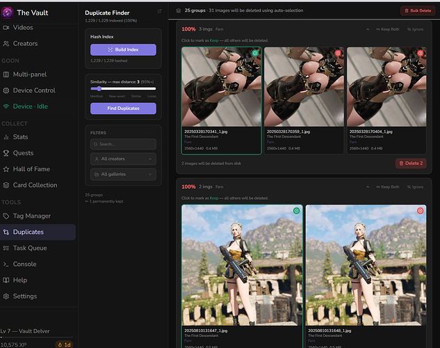Toggle delete mark on 20250328170404_1.jpg

(x=420, y=53)
